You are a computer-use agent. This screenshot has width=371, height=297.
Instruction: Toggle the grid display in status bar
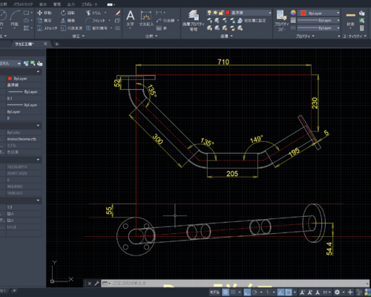226,293
